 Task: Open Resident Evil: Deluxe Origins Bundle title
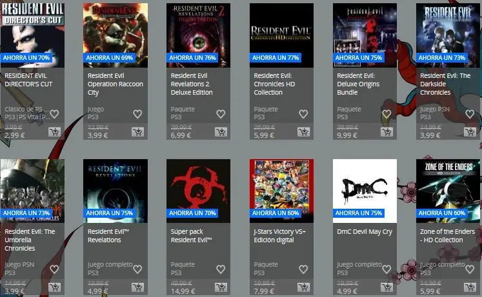[x=358, y=84]
